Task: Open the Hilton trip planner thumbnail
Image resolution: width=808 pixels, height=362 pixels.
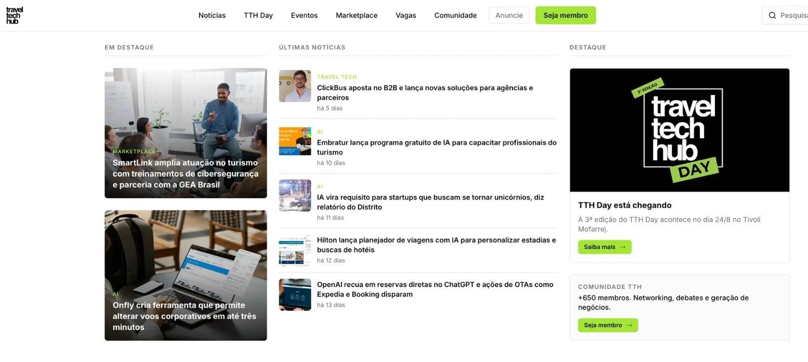Action: coord(295,250)
